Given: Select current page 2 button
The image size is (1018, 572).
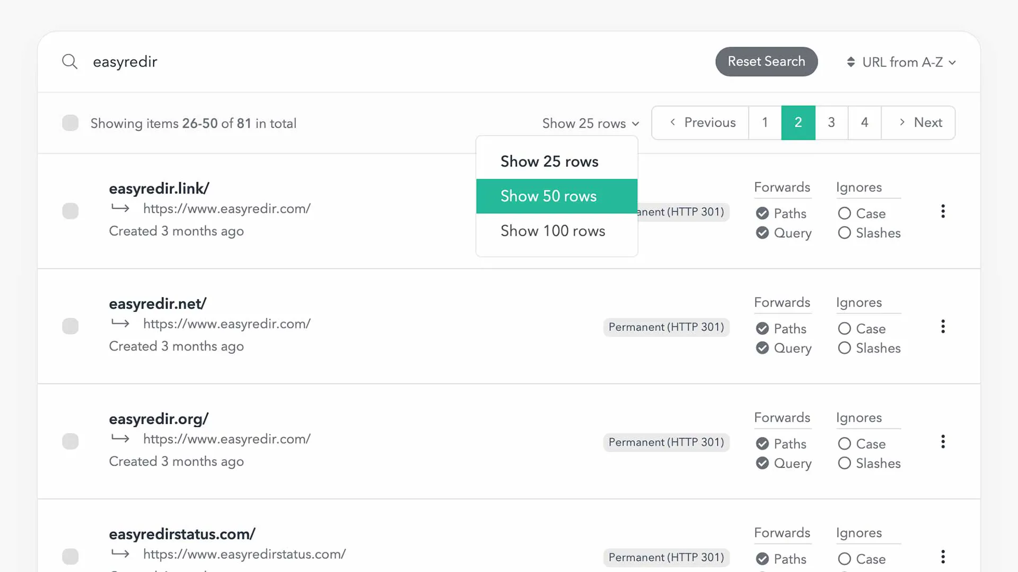Looking at the screenshot, I should [x=798, y=122].
